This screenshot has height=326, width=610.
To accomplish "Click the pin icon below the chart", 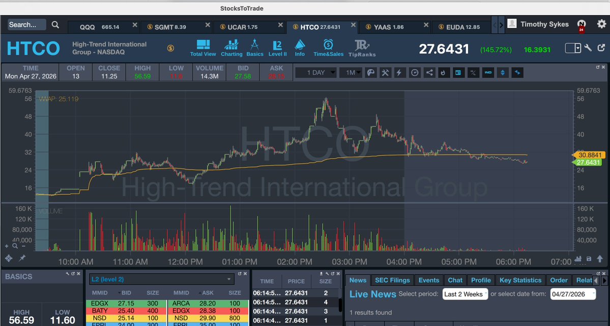I will 22,258.
